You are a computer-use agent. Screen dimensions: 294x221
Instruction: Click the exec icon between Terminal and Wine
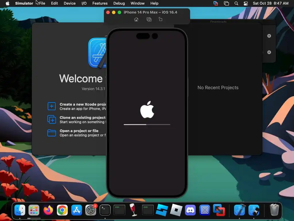119,210
